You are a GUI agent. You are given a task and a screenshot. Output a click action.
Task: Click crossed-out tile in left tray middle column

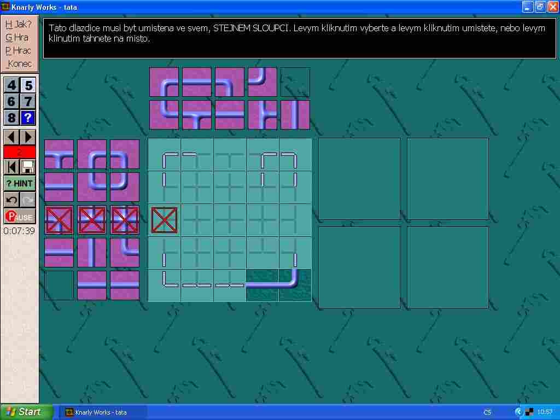[92, 220]
